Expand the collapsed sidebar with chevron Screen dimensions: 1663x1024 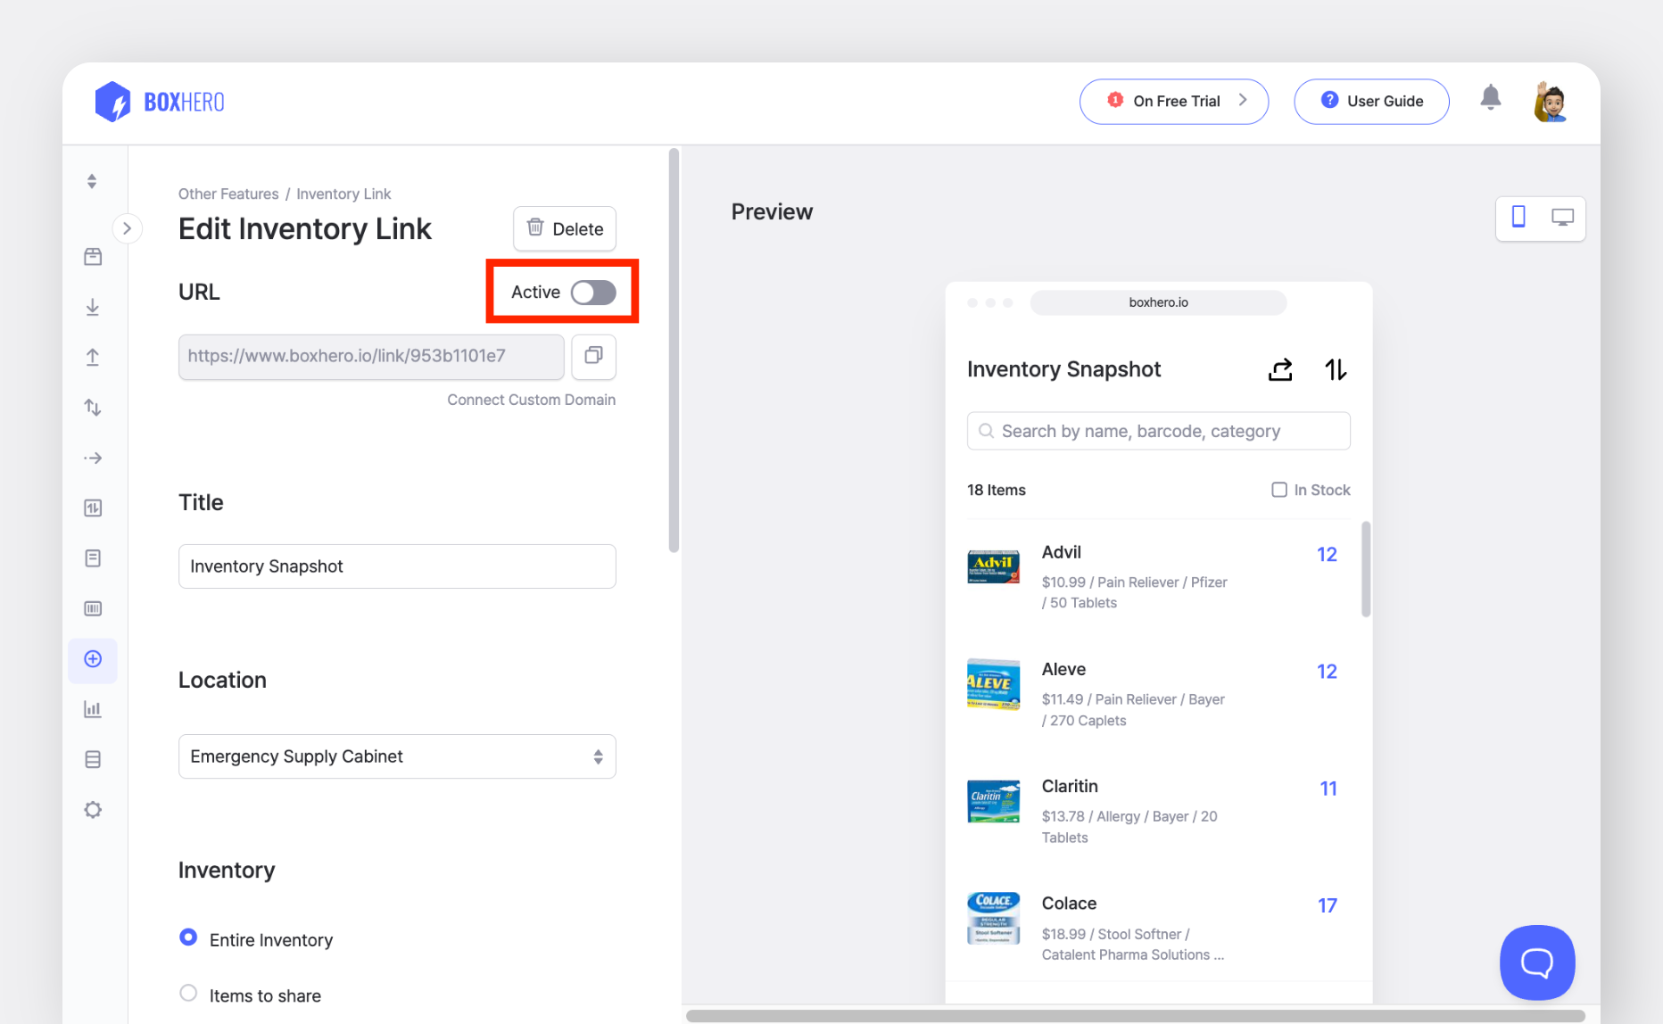click(x=127, y=228)
